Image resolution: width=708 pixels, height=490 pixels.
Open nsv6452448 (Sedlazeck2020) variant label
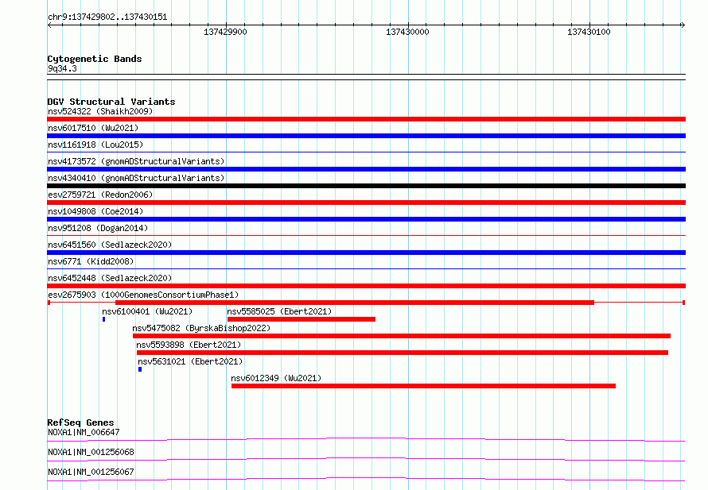110,278
